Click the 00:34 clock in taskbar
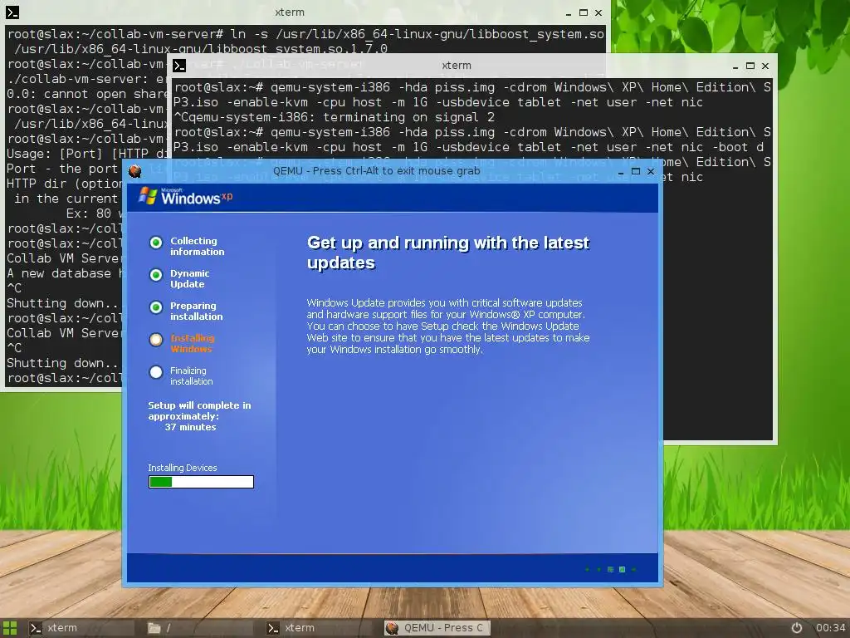This screenshot has width=850, height=638. pos(830,628)
